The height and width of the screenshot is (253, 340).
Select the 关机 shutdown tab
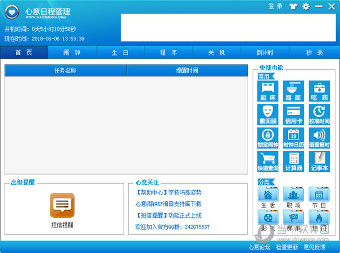click(217, 53)
